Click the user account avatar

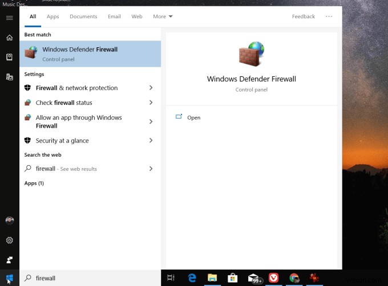(10, 220)
